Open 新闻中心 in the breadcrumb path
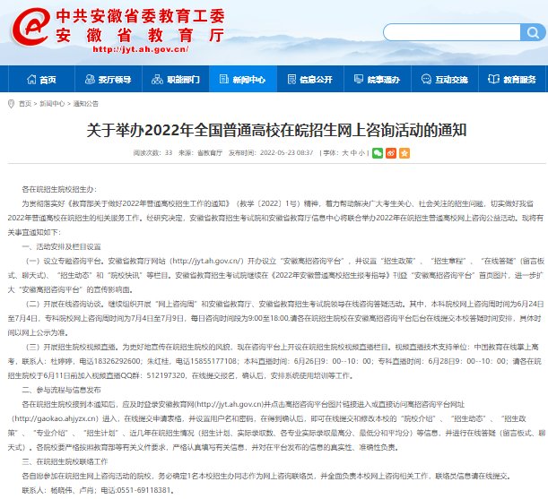This screenshot has width=548, height=499. [x=51, y=103]
